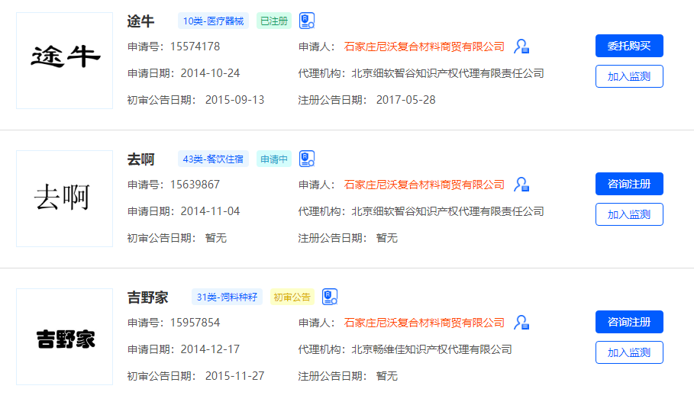Screen dimensions: 694x405
Task: Open applicant link 石家庄尼沃复合材料商贸有限公司 in 去啊 row
Action: [x=424, y=185]
